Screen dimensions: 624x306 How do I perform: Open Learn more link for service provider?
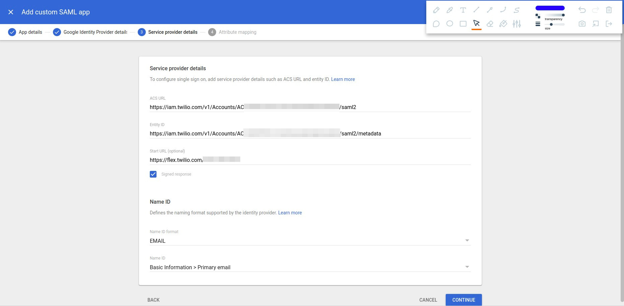point(343,79)
